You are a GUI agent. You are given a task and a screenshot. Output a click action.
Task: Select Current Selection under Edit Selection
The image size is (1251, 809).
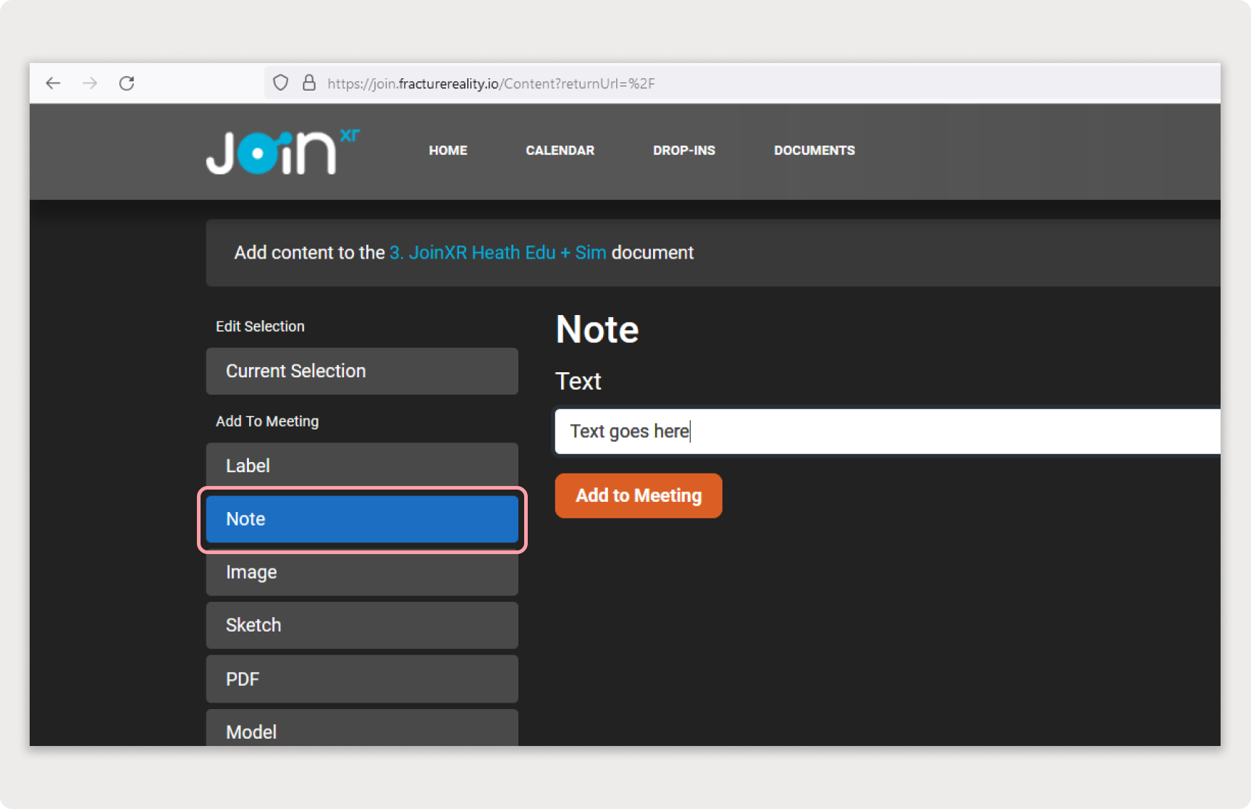pos(361,371)
